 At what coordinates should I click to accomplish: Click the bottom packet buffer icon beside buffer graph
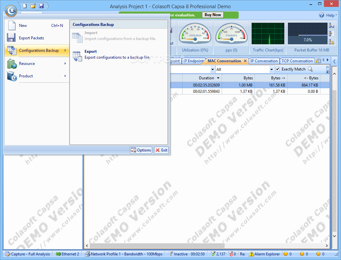pos(331,42)
